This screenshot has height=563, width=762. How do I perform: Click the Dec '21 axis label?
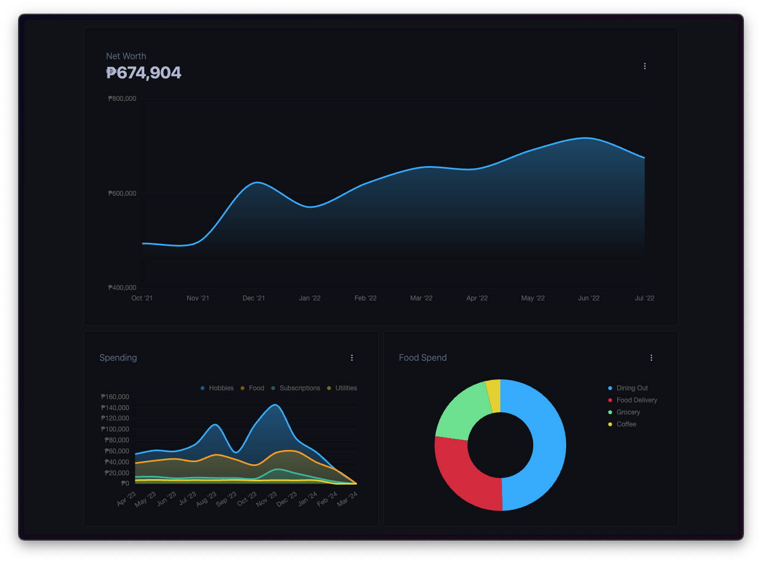click(254, 298)
